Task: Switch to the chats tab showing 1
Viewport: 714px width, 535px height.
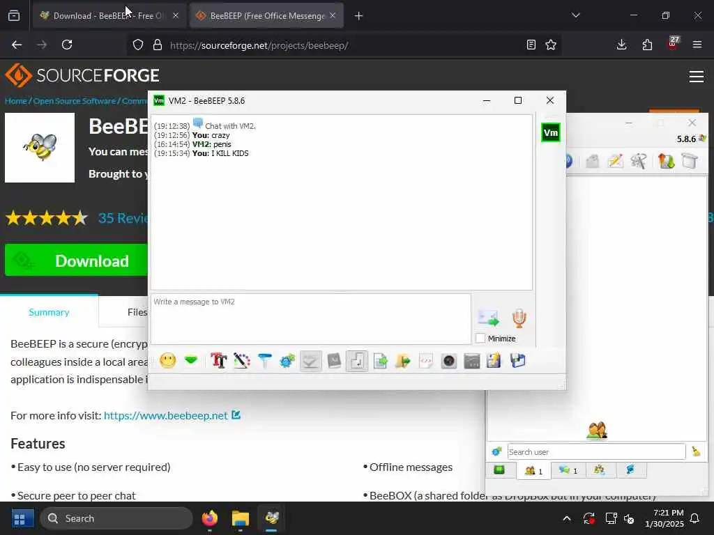Action: (568, 470)
